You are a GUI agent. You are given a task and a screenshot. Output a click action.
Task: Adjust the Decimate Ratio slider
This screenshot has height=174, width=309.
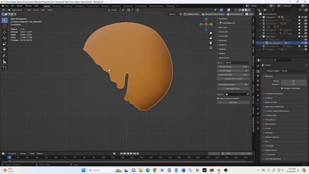coord(233,75)
